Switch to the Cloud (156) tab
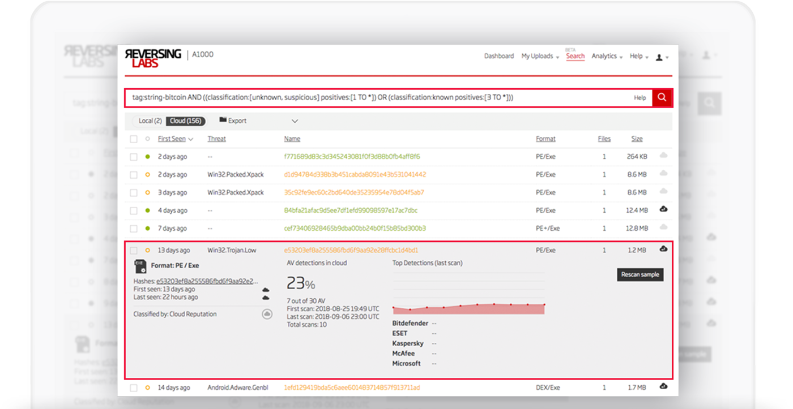Image resolution: width=793 pixels, height=409 pixels. [186, 121]
